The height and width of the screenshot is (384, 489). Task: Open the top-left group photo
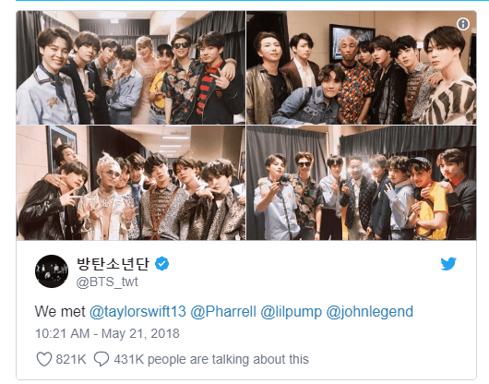[x=131, y=67]
